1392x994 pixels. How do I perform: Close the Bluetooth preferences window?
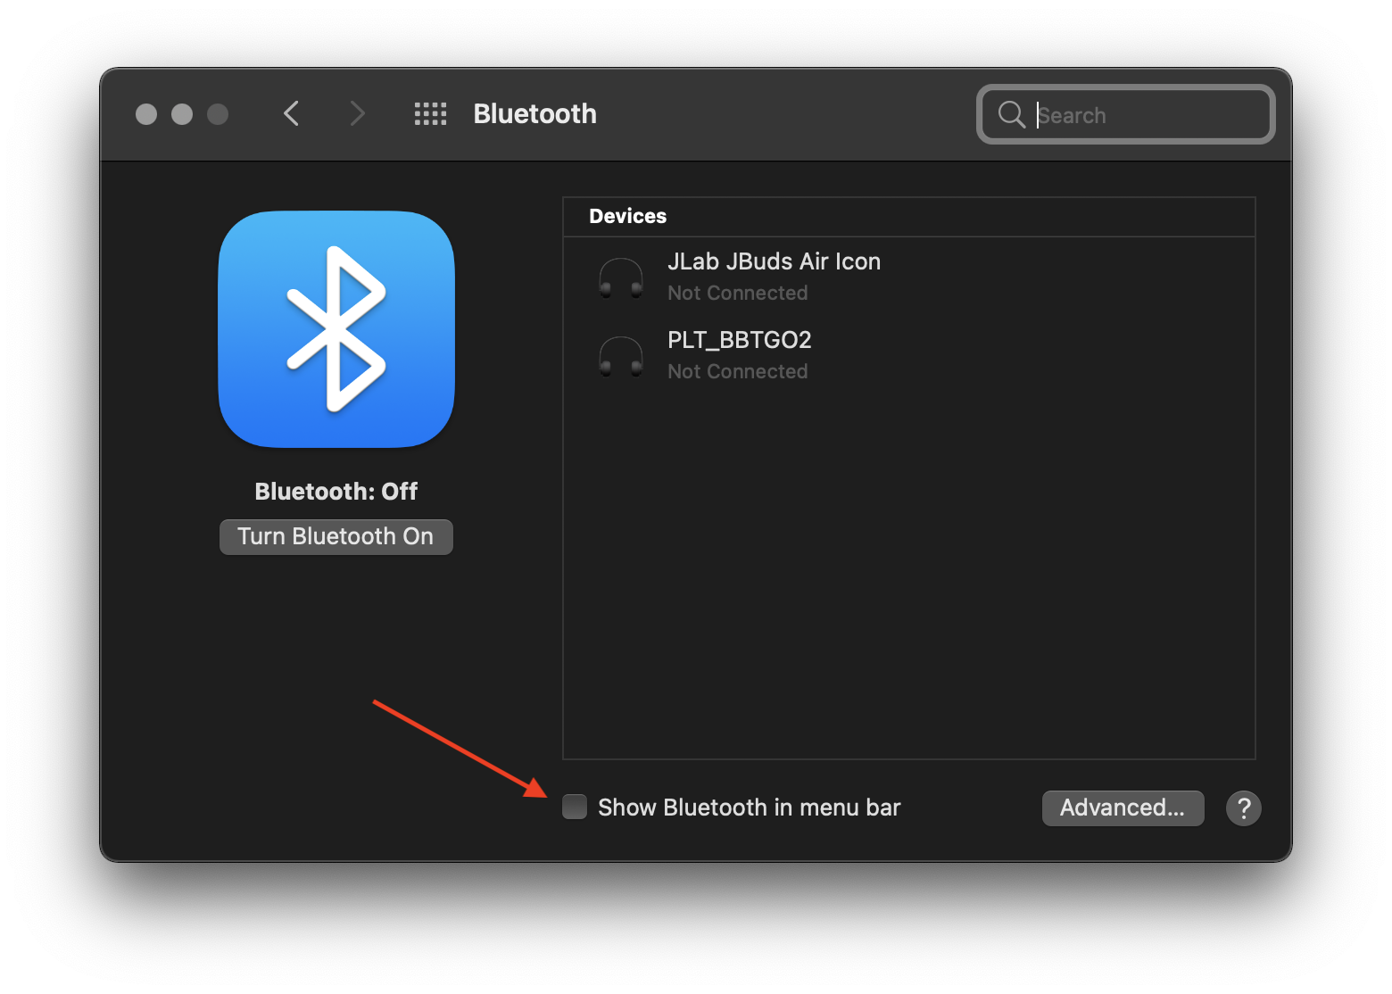click(146, 114)
